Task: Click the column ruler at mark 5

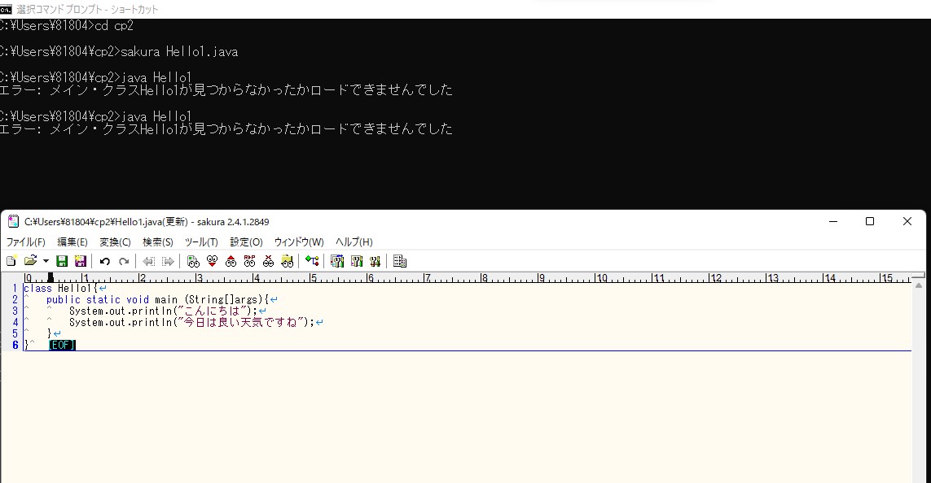Action: click(x=312, y=277)
